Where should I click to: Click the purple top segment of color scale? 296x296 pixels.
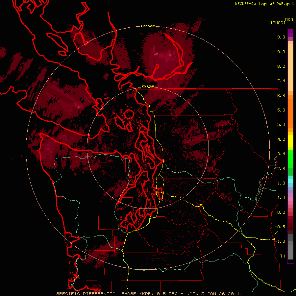290,33
